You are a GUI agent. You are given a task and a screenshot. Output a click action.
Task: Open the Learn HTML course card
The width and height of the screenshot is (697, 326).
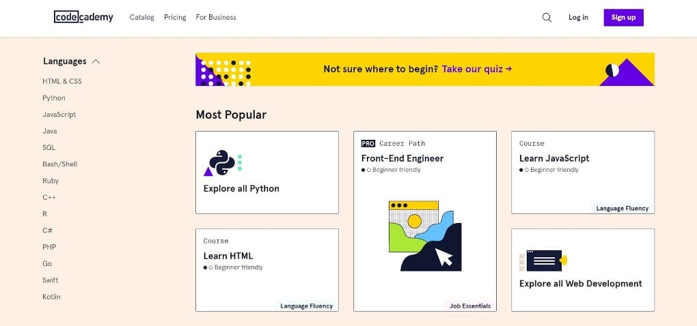267,270
